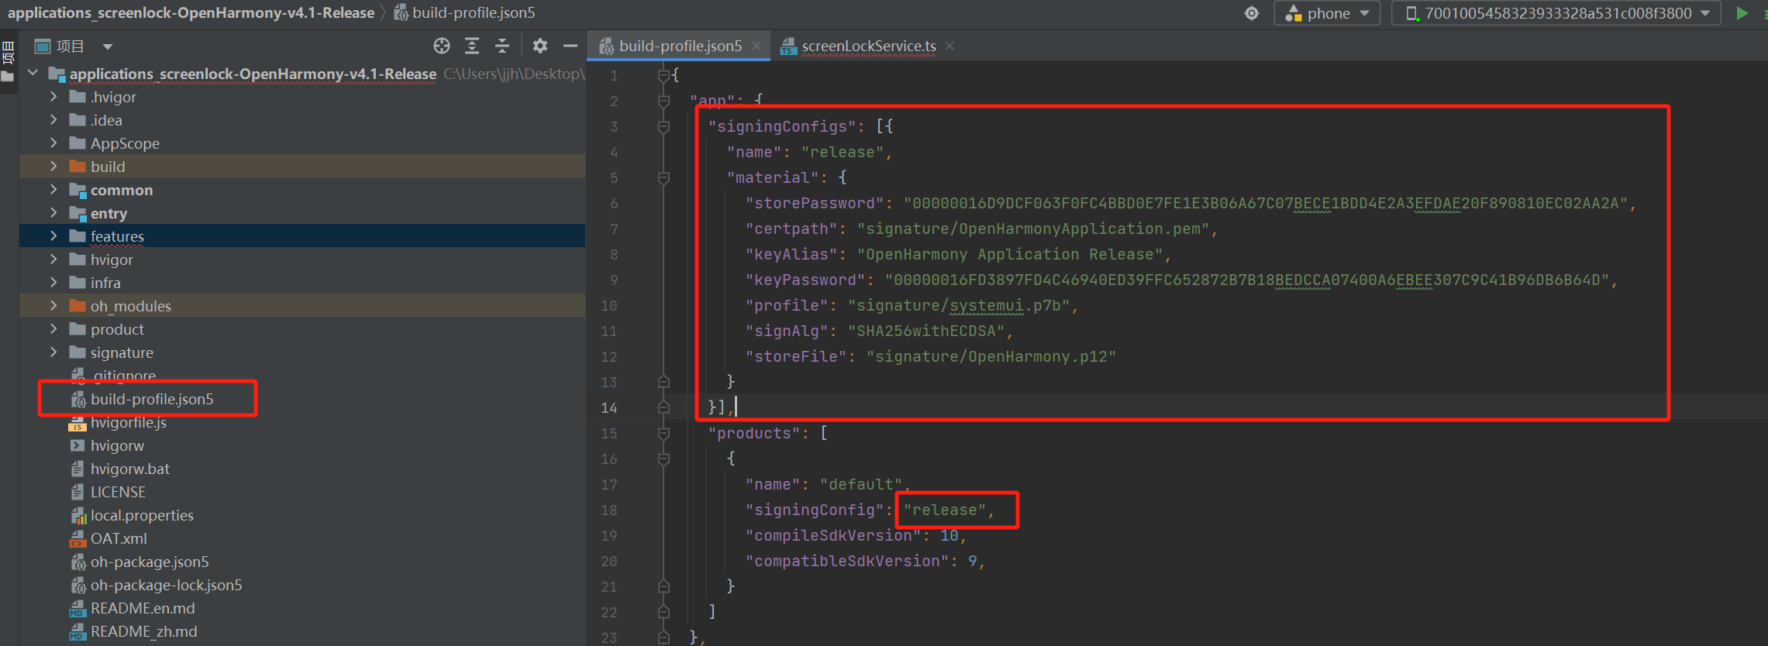Fold the signingConfigs block at line 3
This screenshot has width=1768, height=646.
pyautogui.click(x=663, y=126)
